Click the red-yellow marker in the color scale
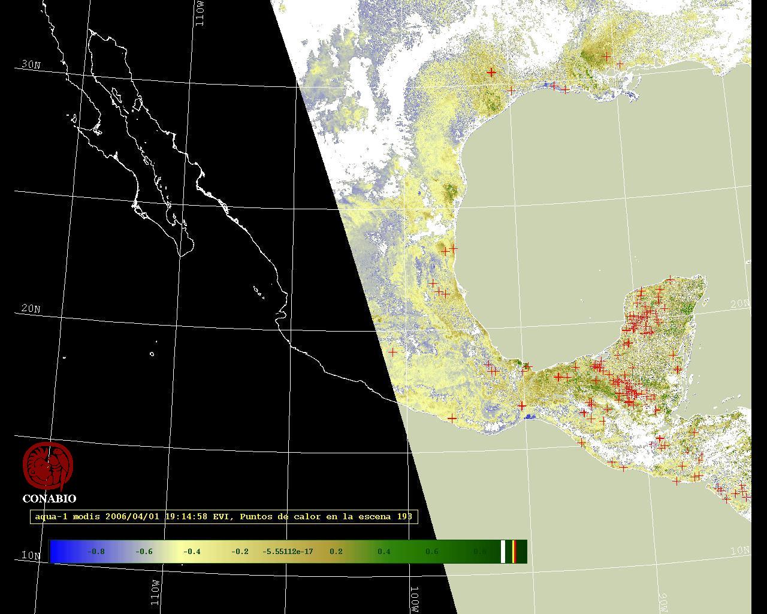 click(515, 552)
